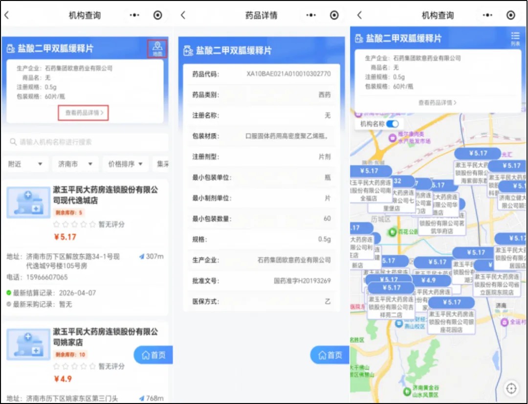Tap the thumbnail icon of the 现代逸城店 pharmacy
The width and height of the screenshot is (528, 404).
28,202
